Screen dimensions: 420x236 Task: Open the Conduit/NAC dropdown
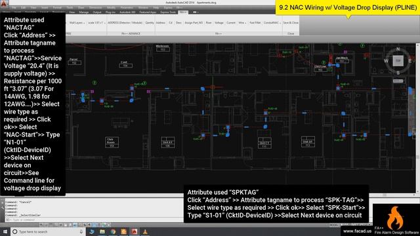coord(272,23)
